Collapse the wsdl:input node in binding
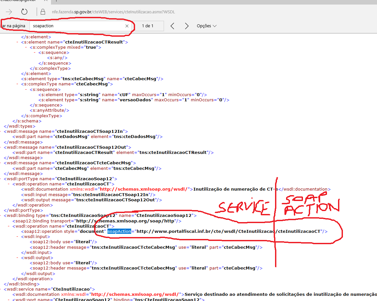377x301 pixels. click(17, 237)
